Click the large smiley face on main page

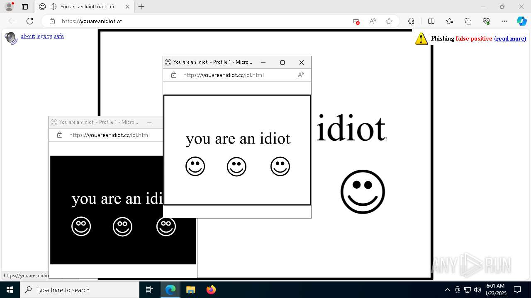click(x=363, y=192)
